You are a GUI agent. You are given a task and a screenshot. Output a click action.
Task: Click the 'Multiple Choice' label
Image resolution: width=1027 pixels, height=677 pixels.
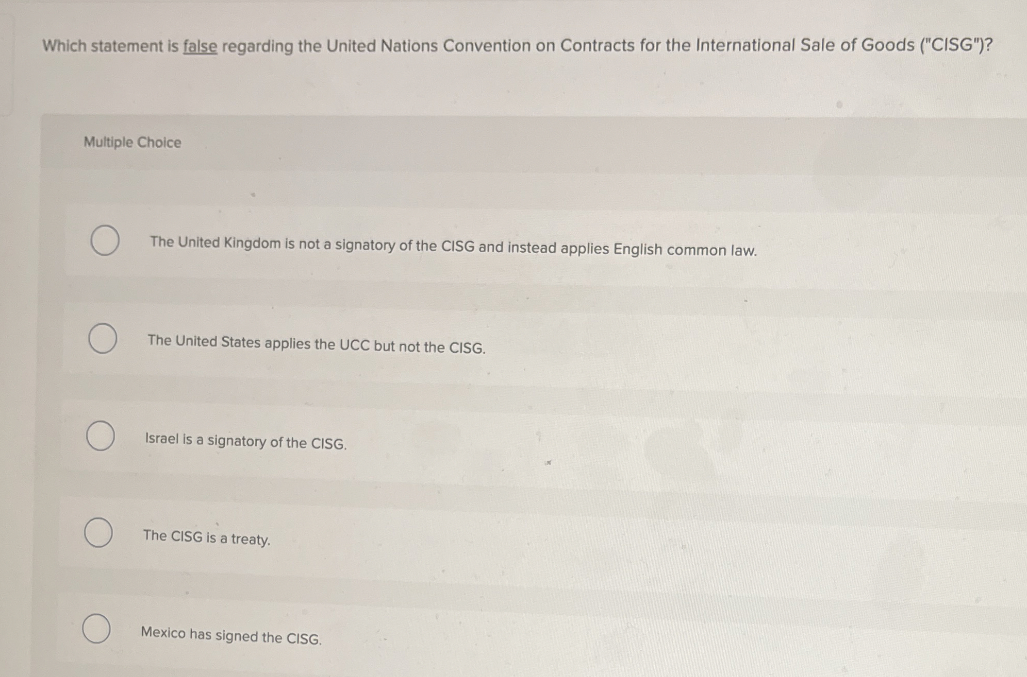(131, 143)
